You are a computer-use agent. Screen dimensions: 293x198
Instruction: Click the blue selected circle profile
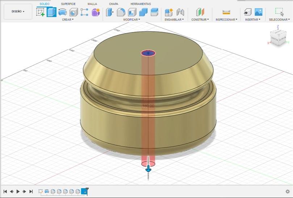click(148, 53)
